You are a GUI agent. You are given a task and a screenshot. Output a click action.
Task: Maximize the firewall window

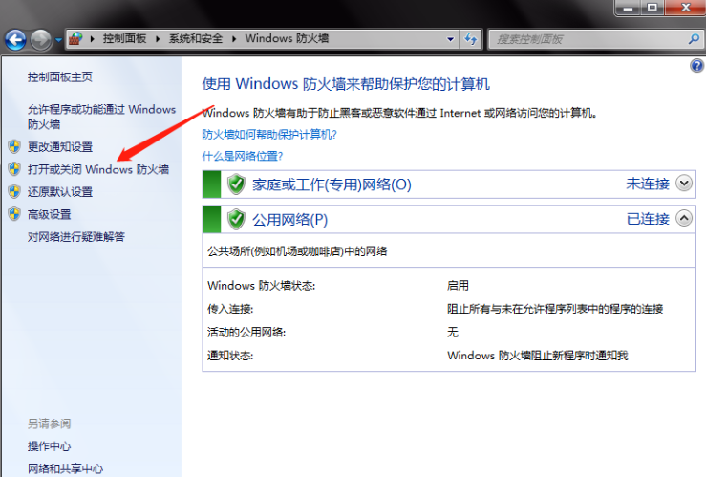coord(652,8)
